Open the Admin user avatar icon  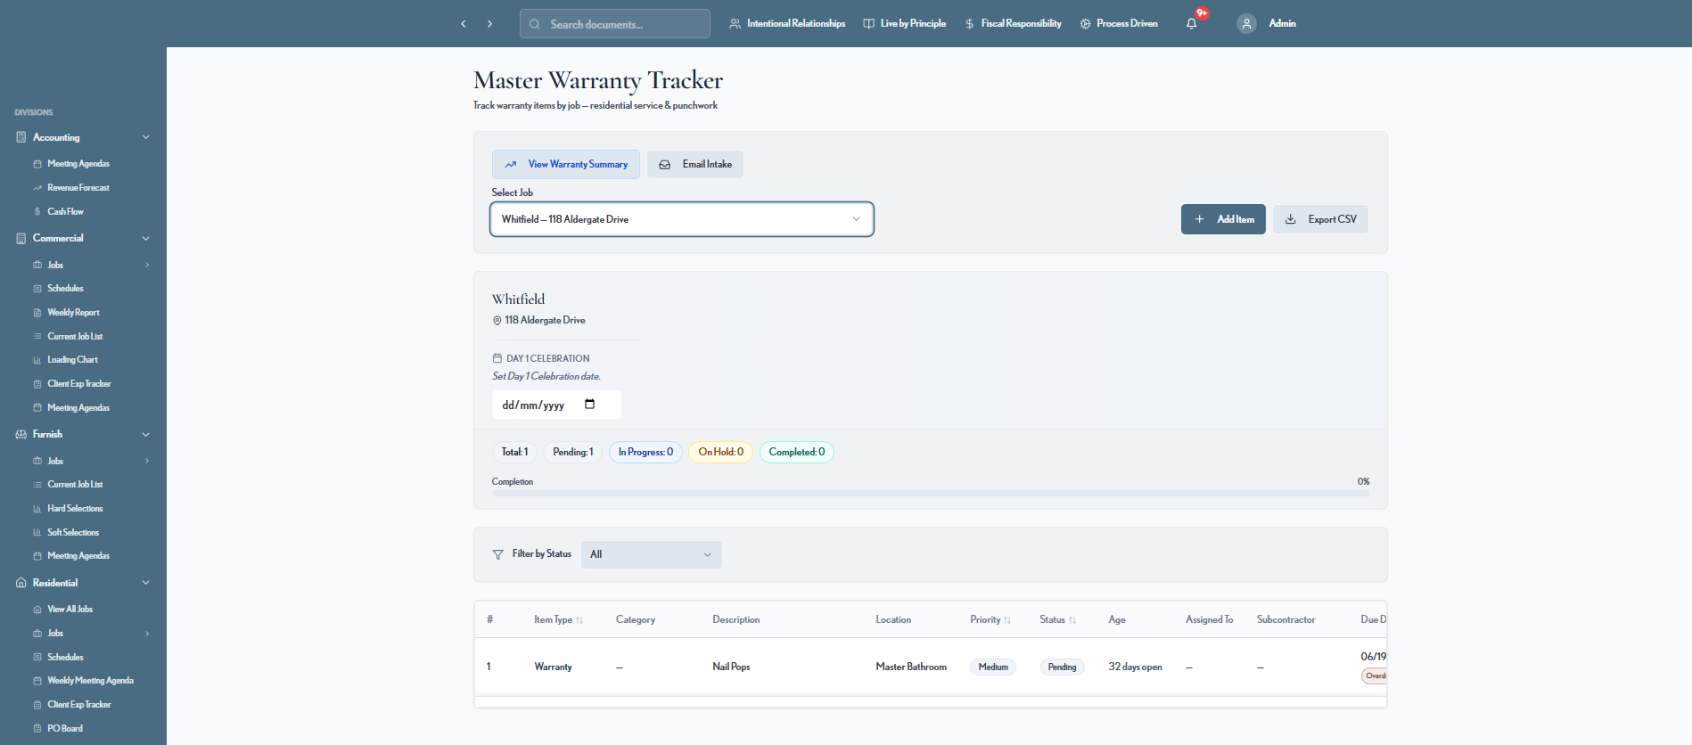tap(1246, 24)
